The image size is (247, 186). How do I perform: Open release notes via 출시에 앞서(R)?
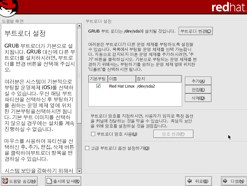click(x=63, y=181)
